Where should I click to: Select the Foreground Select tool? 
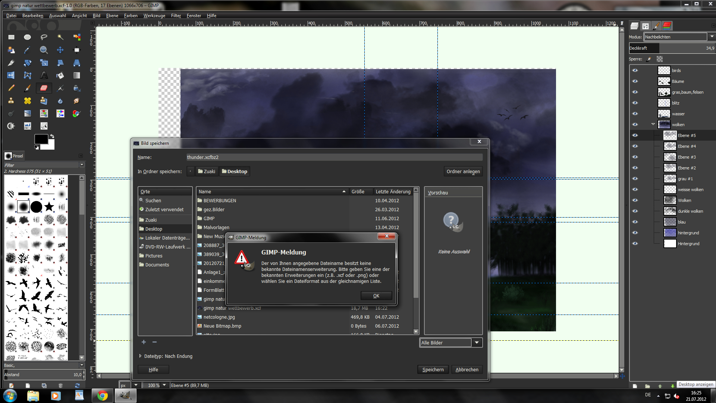coord(11,50)
